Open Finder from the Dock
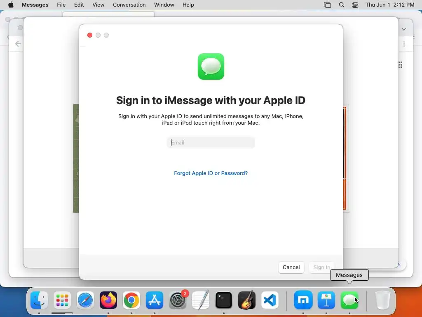 39,300
